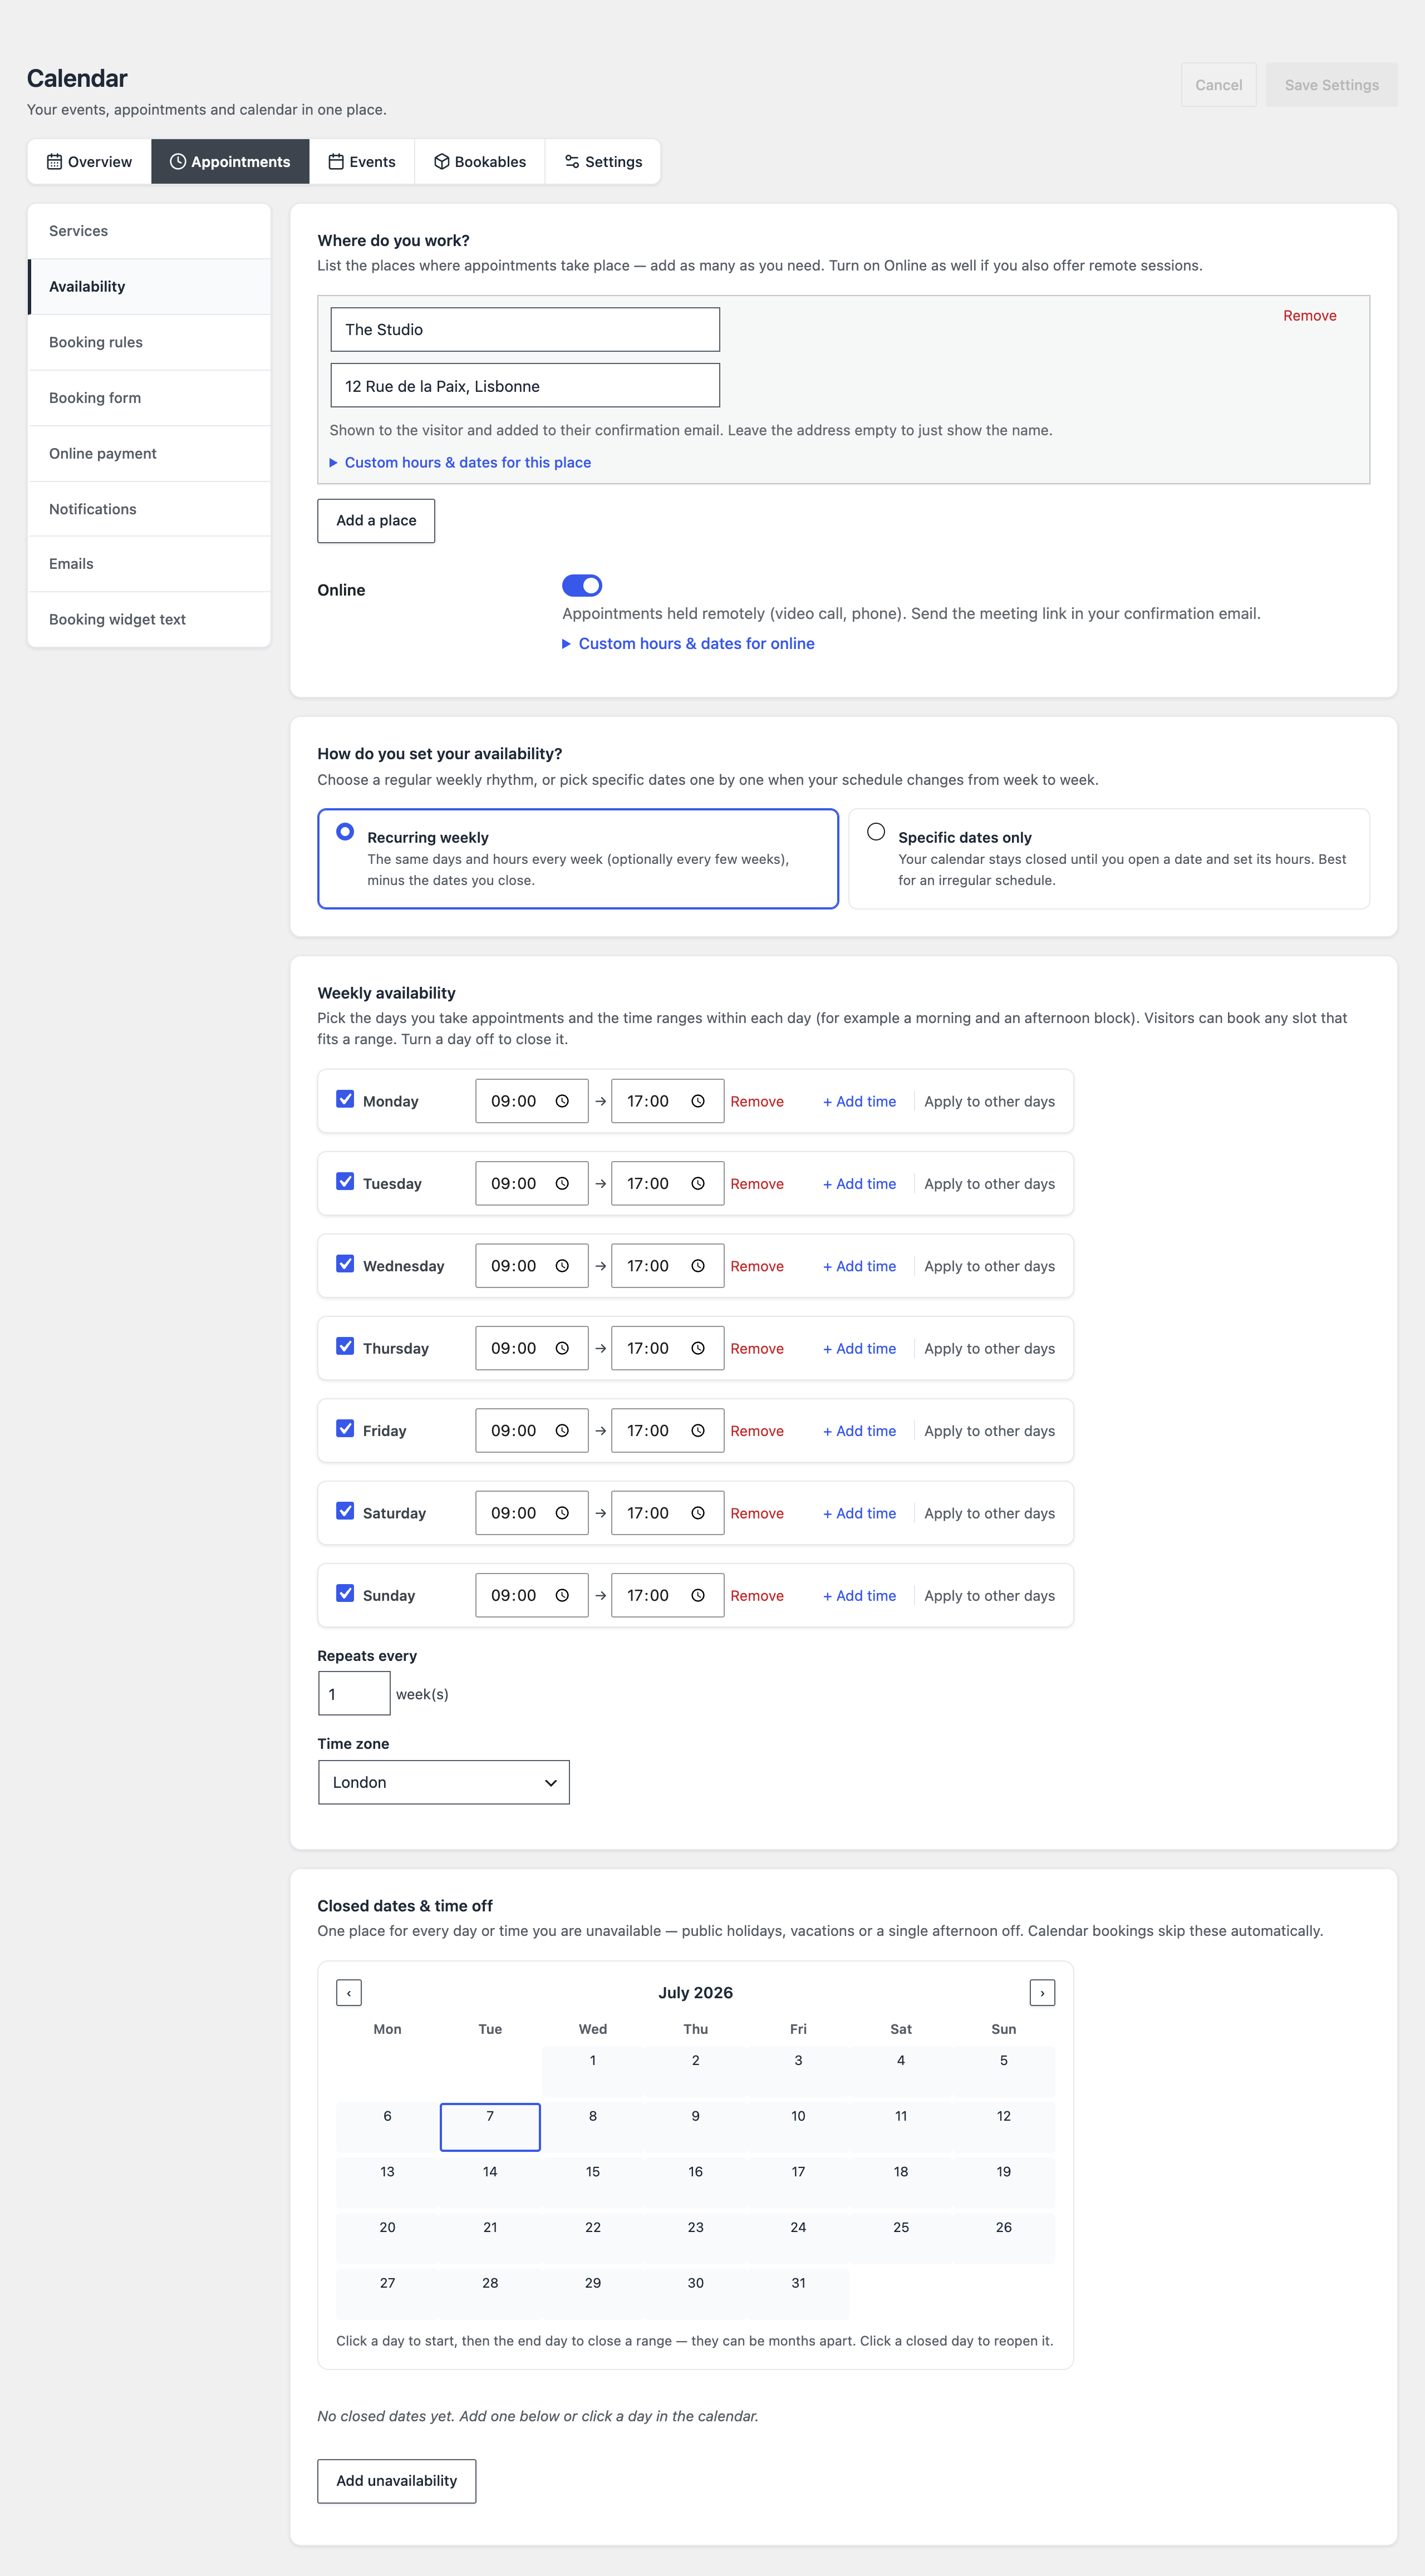Select July 7 in the calendar

pyautogui.click(x=490, y=2127)
